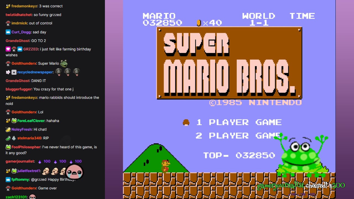Click the "©1985 NINTENDO" copyright text

point(255,103)
